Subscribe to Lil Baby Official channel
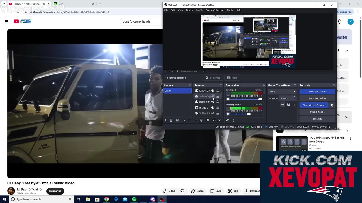The image size is (362, 203). (x=55, y=191)
